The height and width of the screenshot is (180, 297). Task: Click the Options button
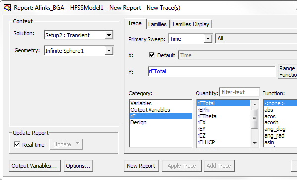78,166
